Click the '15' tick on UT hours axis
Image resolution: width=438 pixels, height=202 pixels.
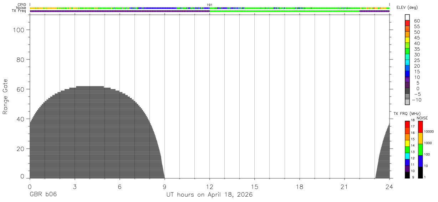(255, 187)
